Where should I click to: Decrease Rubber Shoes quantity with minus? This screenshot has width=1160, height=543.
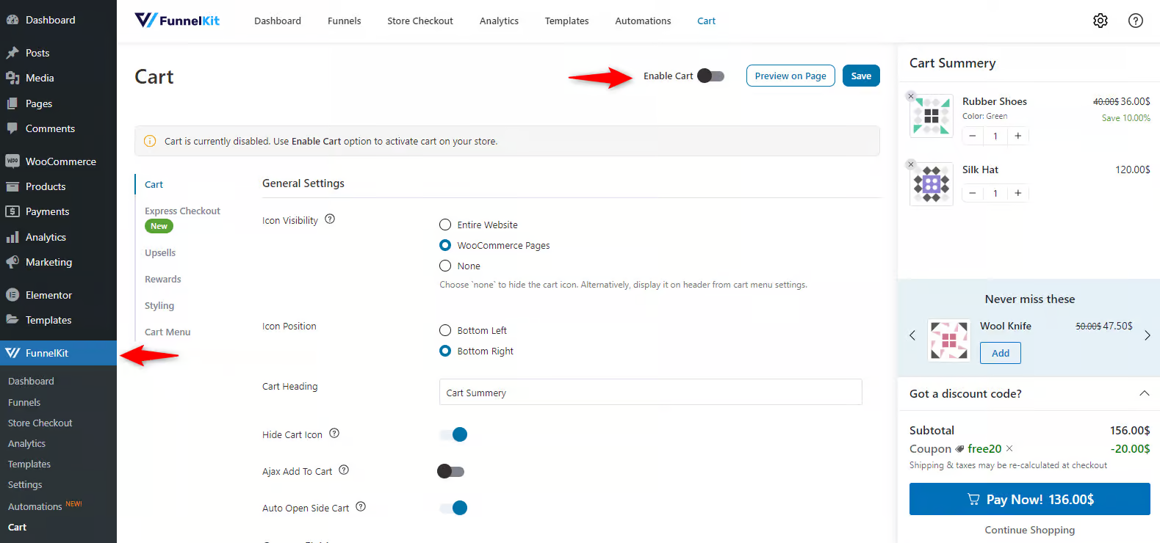[973, 136]
